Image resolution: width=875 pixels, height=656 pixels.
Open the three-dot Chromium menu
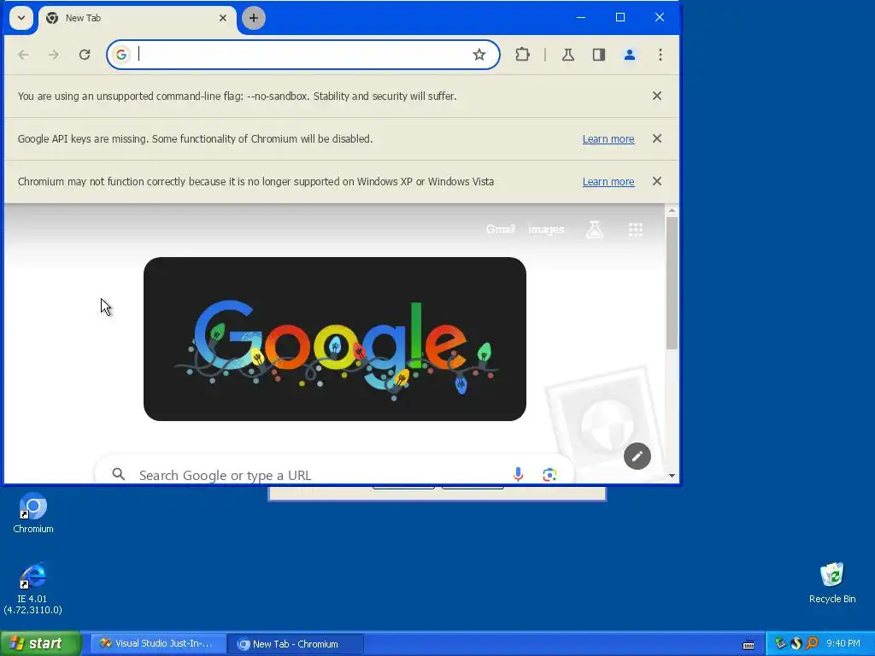(661, 55)
